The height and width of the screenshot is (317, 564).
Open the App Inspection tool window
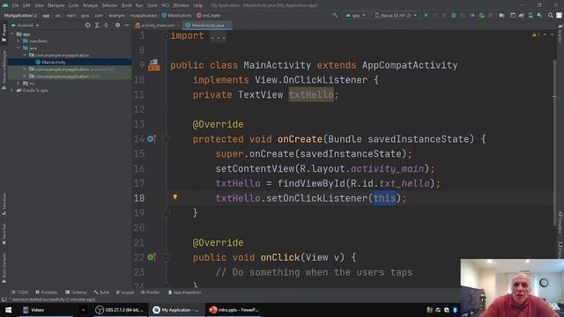[x=184, y=292]
